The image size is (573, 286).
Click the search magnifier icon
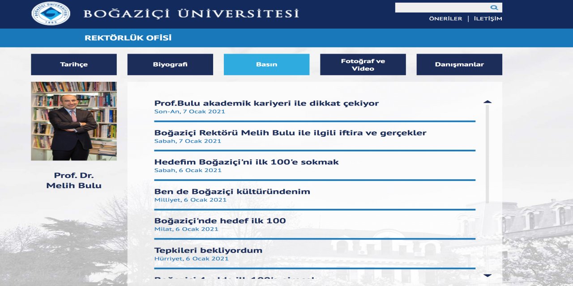(494, 7)
